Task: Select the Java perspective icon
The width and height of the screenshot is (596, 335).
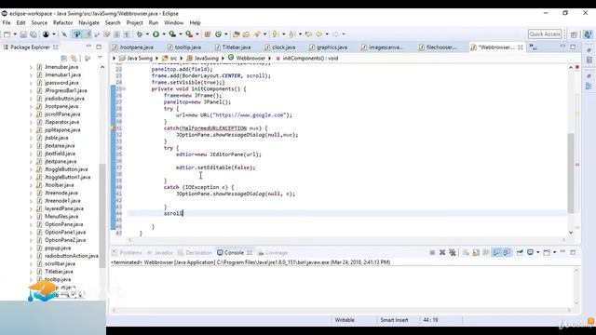Action: [x=588, y=34]
